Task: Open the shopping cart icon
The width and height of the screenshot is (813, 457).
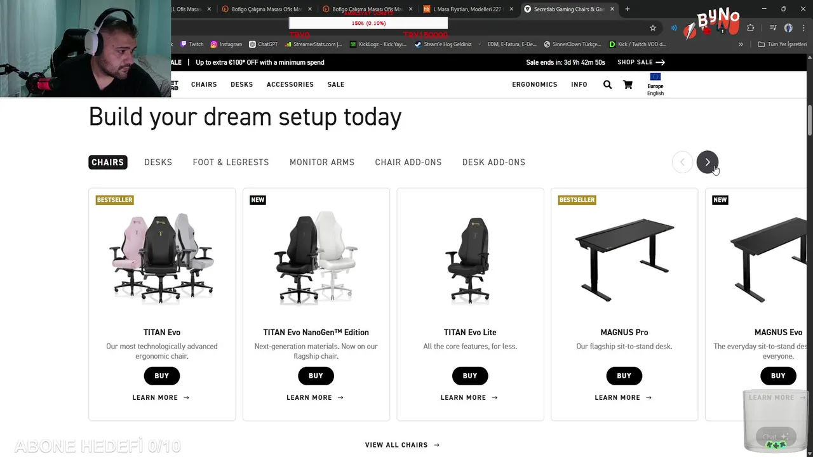Action: tap(628, 84)
